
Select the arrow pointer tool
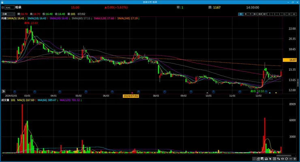pyautogui.click(x=270, y=159)
